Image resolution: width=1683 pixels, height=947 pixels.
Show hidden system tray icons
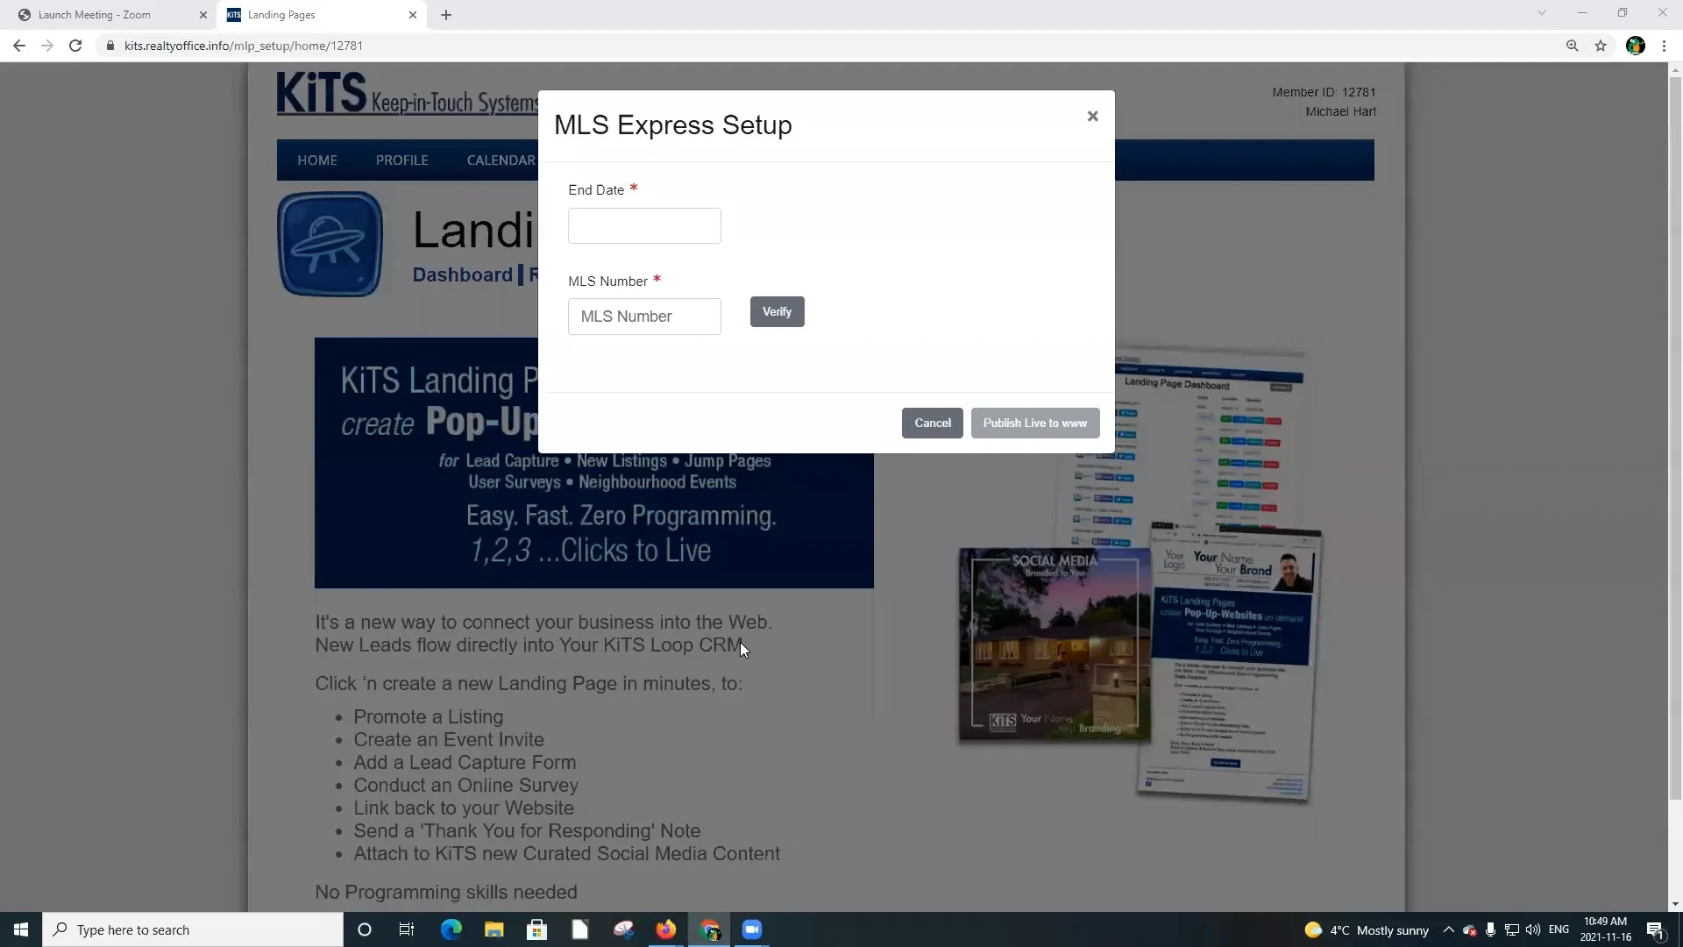(x=1448, y=929)
